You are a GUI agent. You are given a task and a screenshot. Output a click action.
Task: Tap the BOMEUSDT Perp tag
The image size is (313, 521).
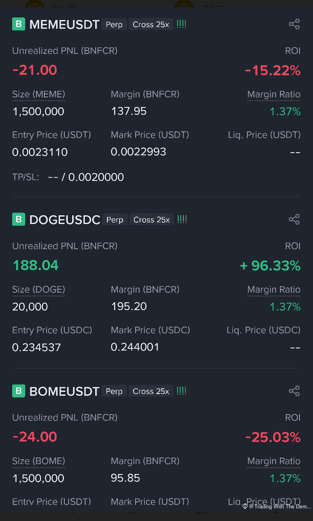(114, 391)
